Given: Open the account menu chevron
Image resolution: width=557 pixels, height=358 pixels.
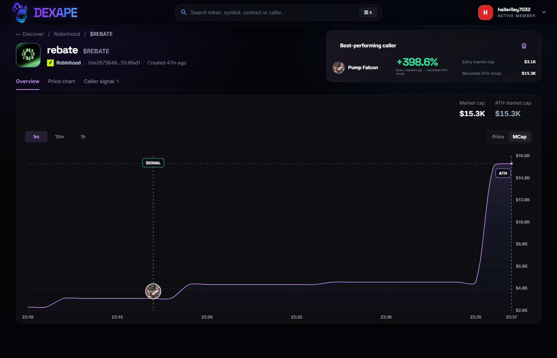Looking at the screenshot, I should [544, 13].
